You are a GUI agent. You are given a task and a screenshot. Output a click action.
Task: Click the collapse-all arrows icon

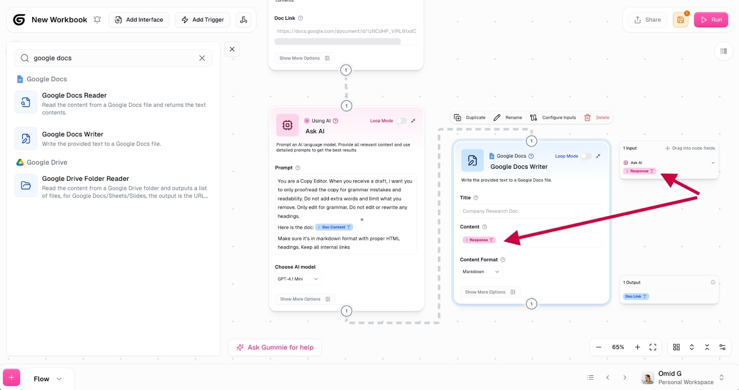pyautogui.click(x=707, y=347)
